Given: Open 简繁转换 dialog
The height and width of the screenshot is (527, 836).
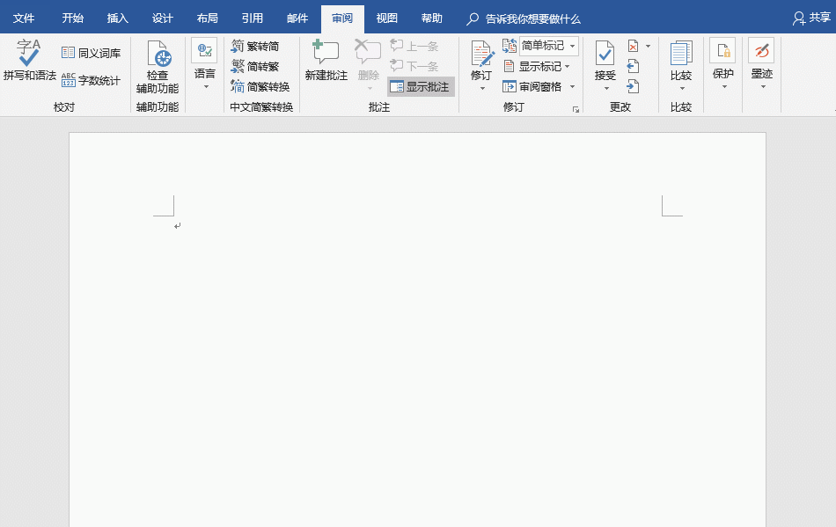Looking at the screenshot, I should point(260,86).
